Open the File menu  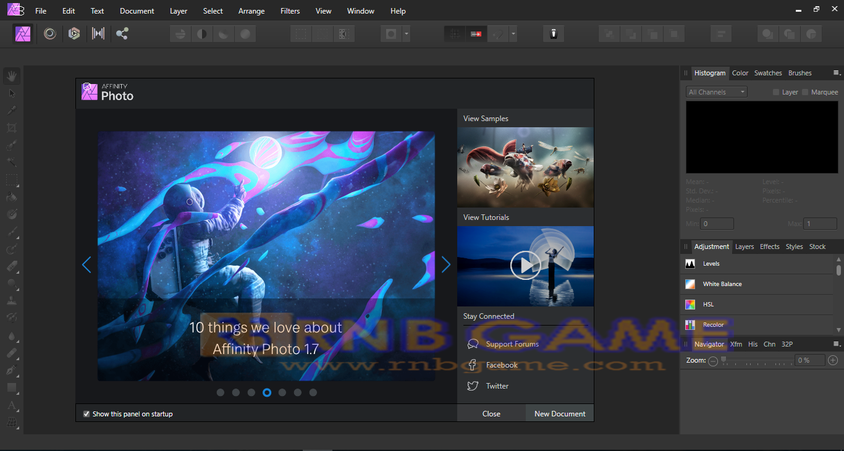point(41,11)
